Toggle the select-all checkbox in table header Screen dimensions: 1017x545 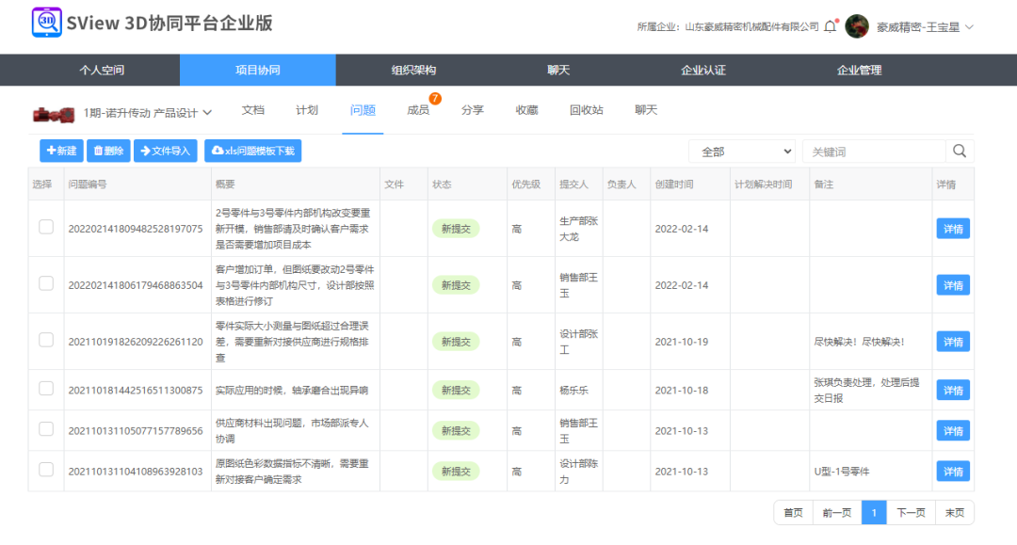[43, 183]
